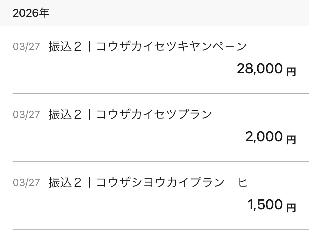This screenshot has width=309, height=231.
Task: Click the 03/27 date on the 28,000円 transaction
Action: pos(26,47)
